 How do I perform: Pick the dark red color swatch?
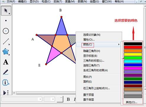coord(133,86)
